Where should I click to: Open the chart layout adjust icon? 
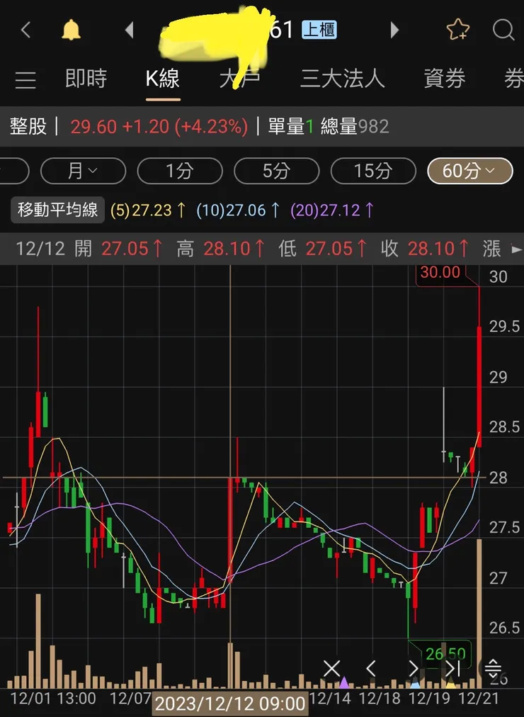[x=493, y=669]
